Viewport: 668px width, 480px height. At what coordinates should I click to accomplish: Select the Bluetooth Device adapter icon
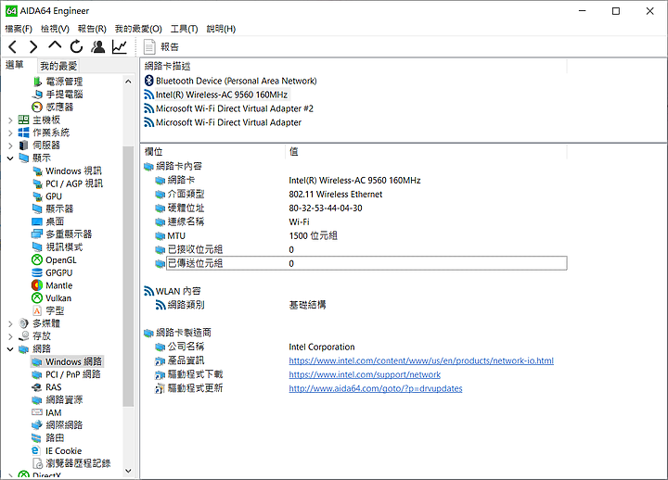(149, 81)
